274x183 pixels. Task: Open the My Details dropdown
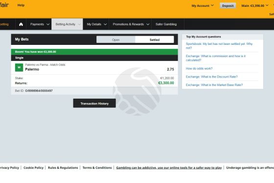[x=96, y=24]
